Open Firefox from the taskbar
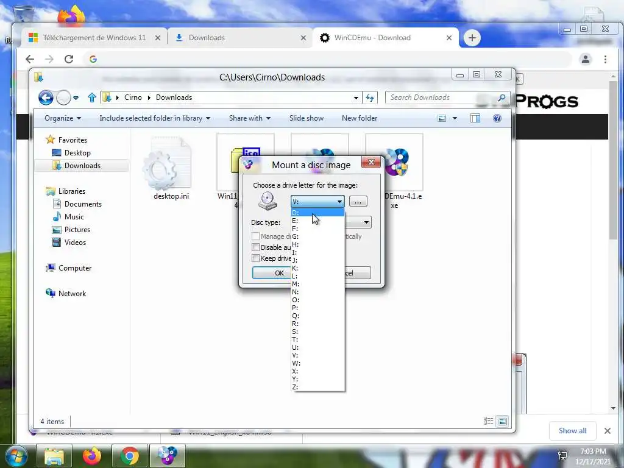Image resolution: width=624 pixels, height=468 pixels. [x=92, y=456]
